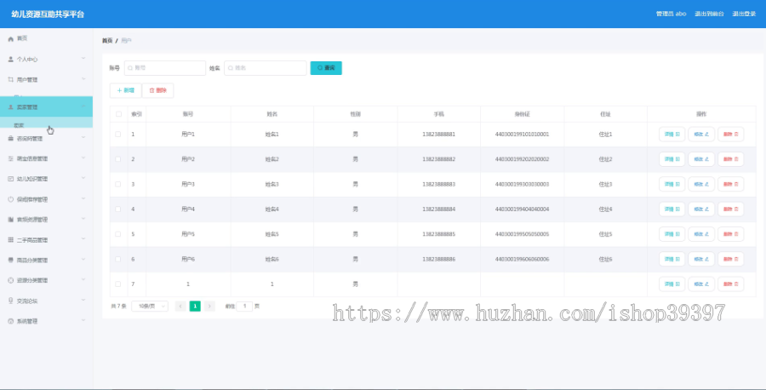The image size is (766, 390).
Task: Tick the checkbox for index 7 row
Action: [118, 284]
